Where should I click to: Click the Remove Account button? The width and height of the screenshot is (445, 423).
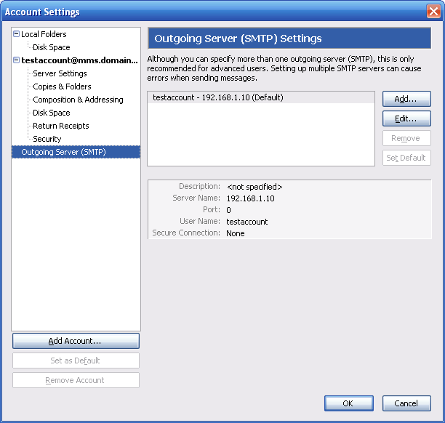pyautogui.click(x=76, y=380)
